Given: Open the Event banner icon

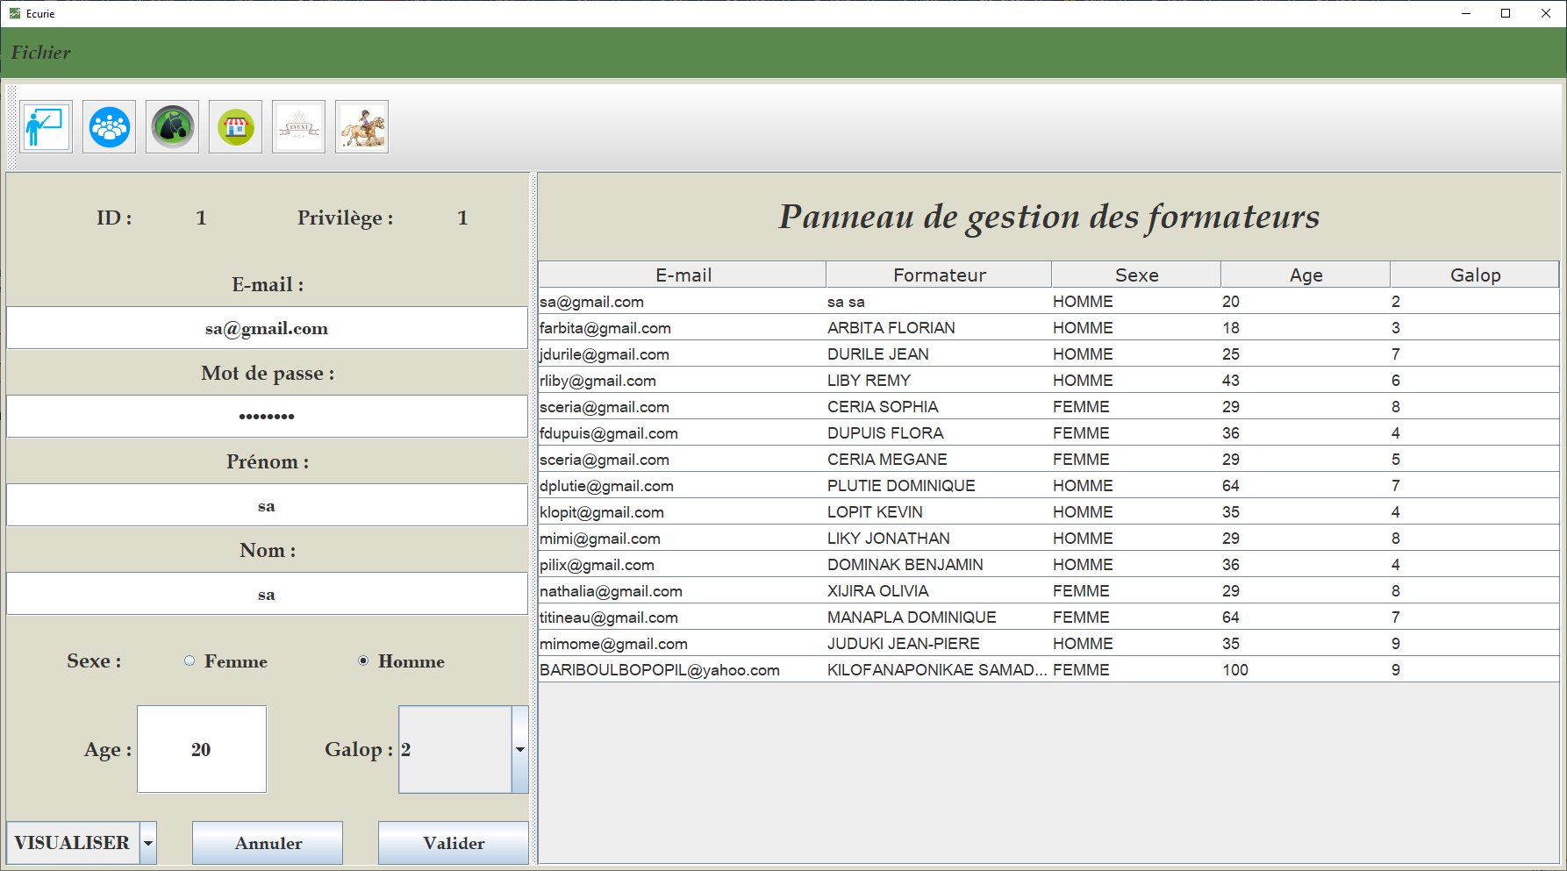Looking at the screenshot, I should pos(299,127).
